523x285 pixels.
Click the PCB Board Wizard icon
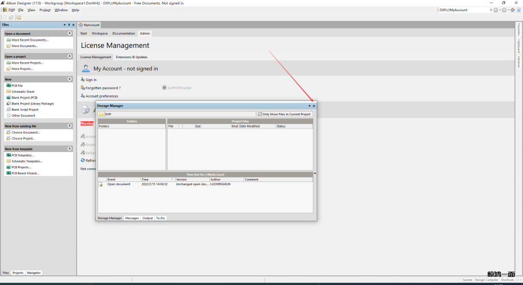pyautogui.click(x=8, y=173)
